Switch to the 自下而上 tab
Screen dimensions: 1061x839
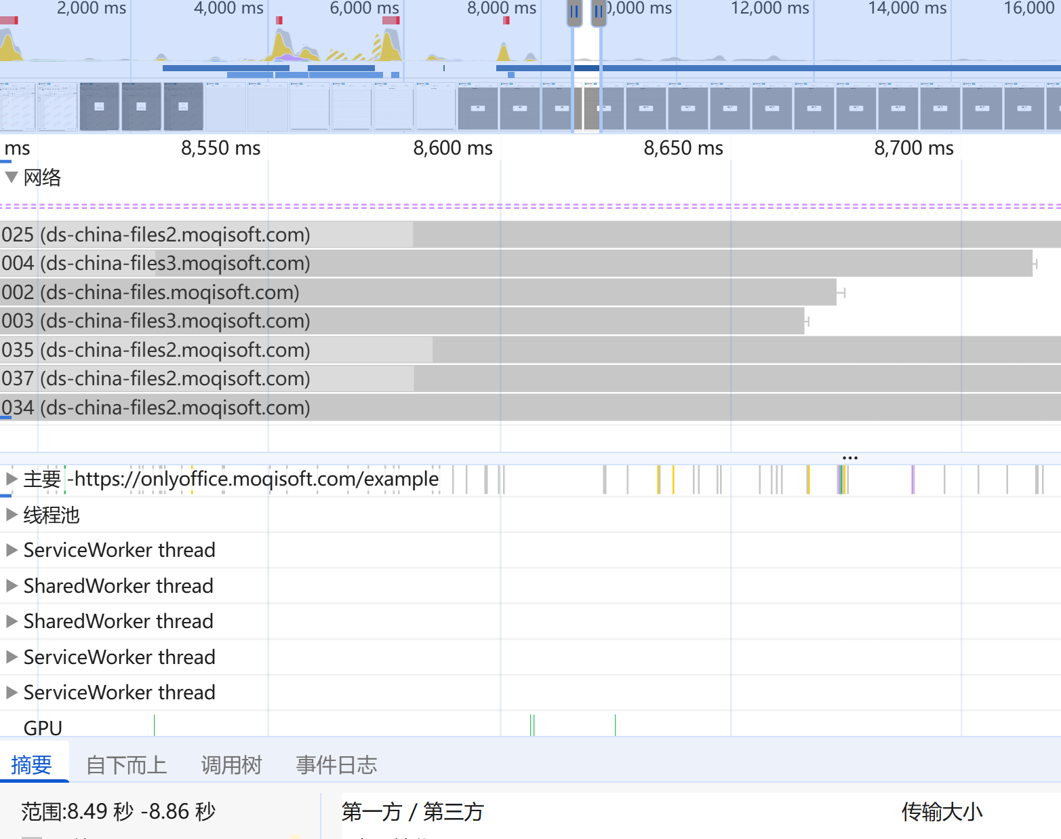(126, 765)
